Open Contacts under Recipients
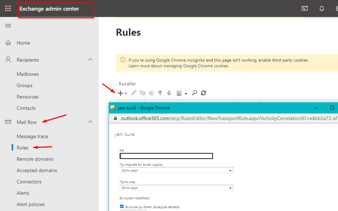This screenshot has width=338, height=211. click(x=26, y=108)
